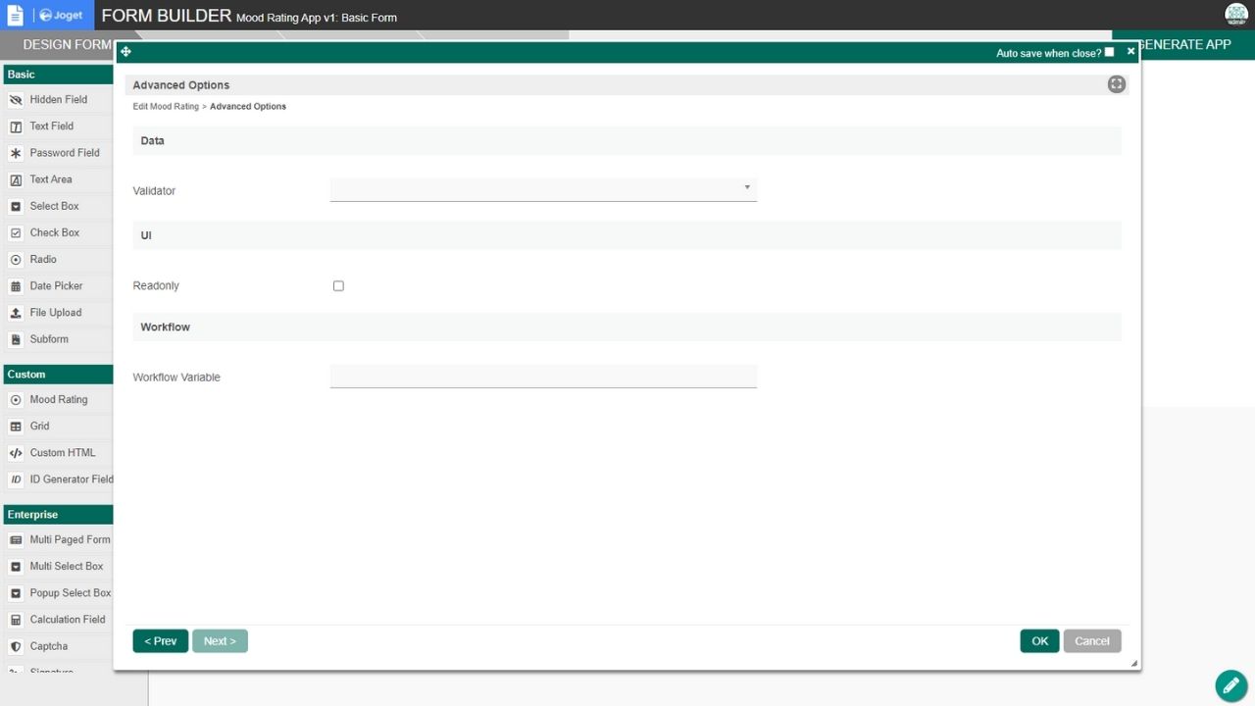
Task: Select the Password Field asterisk icon
Action: coord(16,153)
